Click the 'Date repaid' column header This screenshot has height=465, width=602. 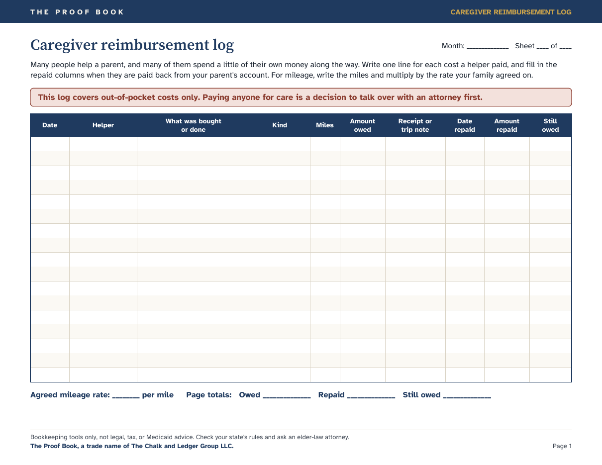(x=465, y=125)
